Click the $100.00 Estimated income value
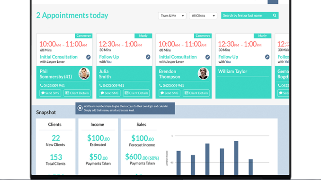 coord(98,138)
